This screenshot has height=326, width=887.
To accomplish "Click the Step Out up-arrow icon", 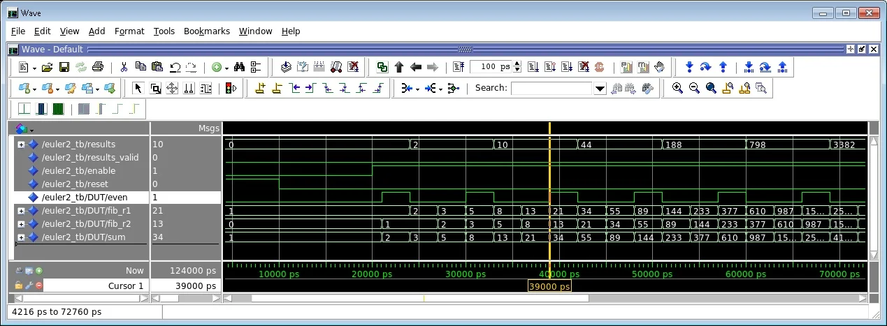I will click(x=723, y=67).
